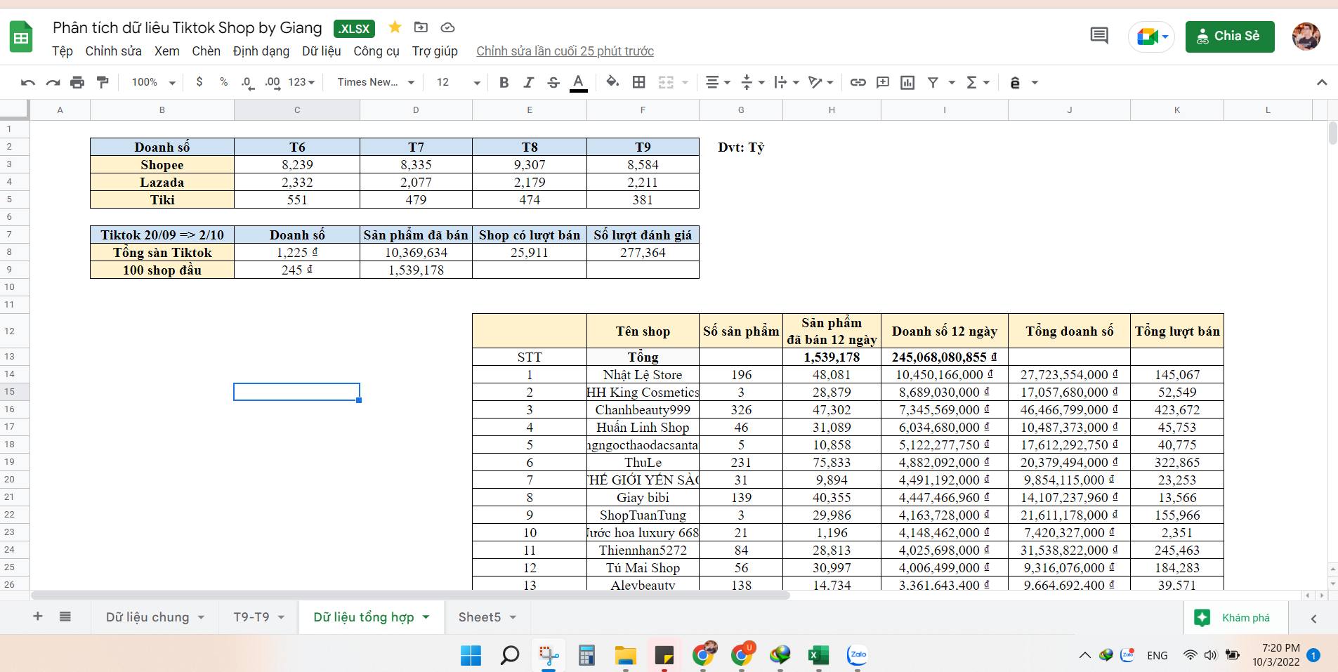Start a Google Meet call

[1152, 37]
